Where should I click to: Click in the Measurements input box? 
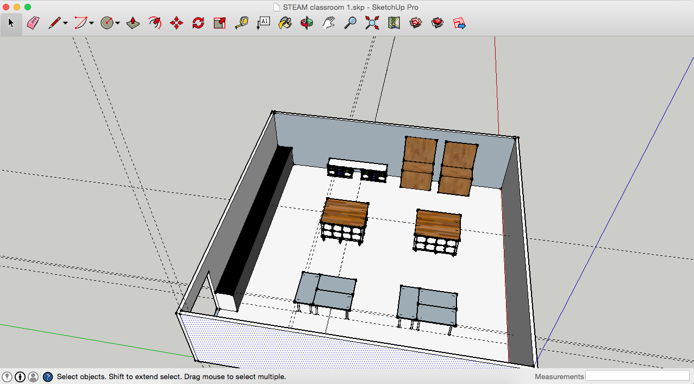tap(637, 376)
